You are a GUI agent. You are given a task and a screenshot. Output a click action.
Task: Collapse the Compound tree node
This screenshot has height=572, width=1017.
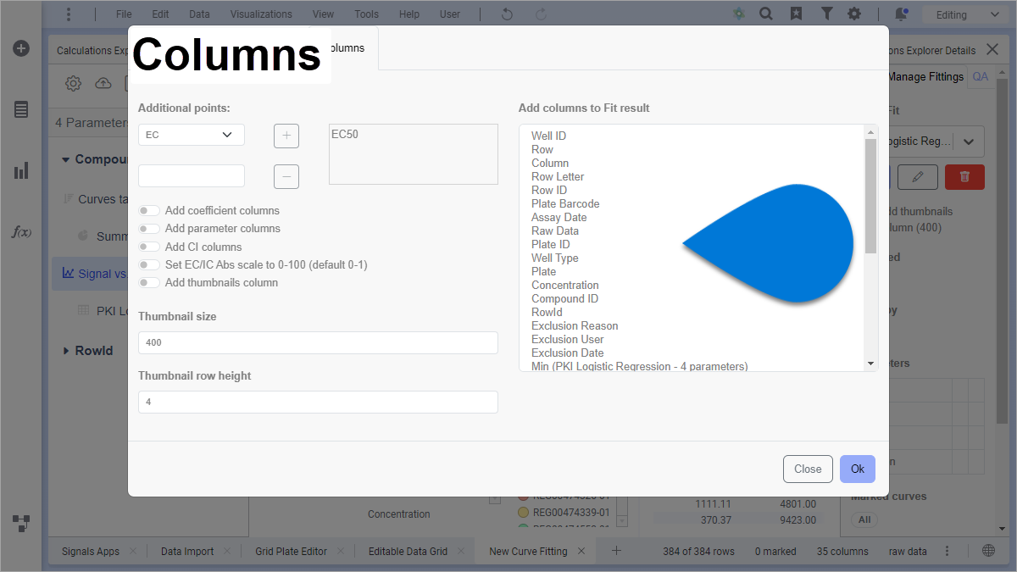tap(66, 159)
